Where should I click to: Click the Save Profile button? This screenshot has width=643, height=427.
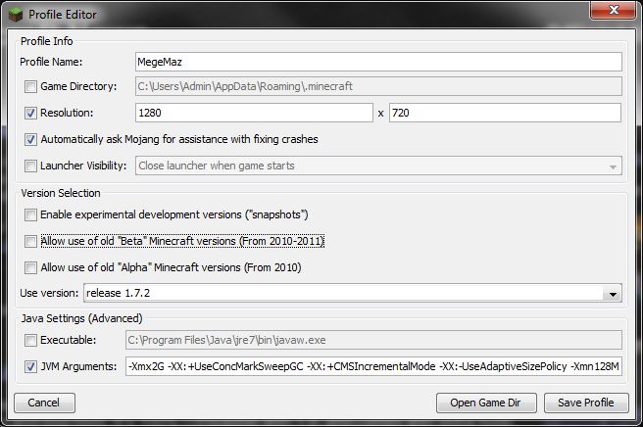point(586,403)
